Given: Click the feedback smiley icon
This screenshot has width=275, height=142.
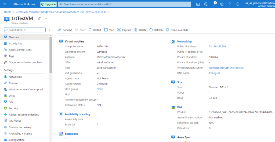Looking at the screenshot, I should (x=237, y=4).
